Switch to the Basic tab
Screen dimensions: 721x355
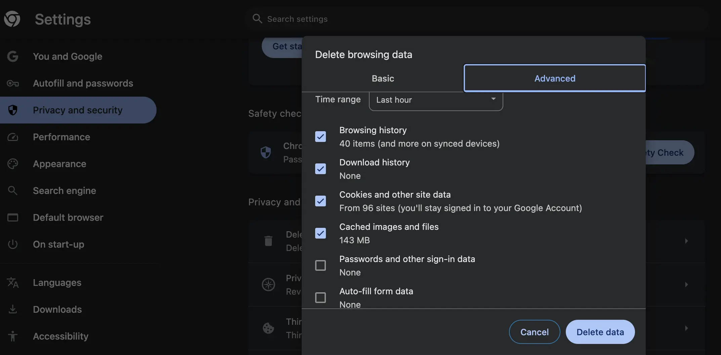(x=383, y=79)
